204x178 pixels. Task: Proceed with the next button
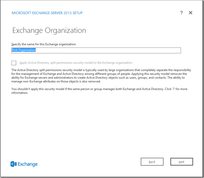[x=182, y=162]
